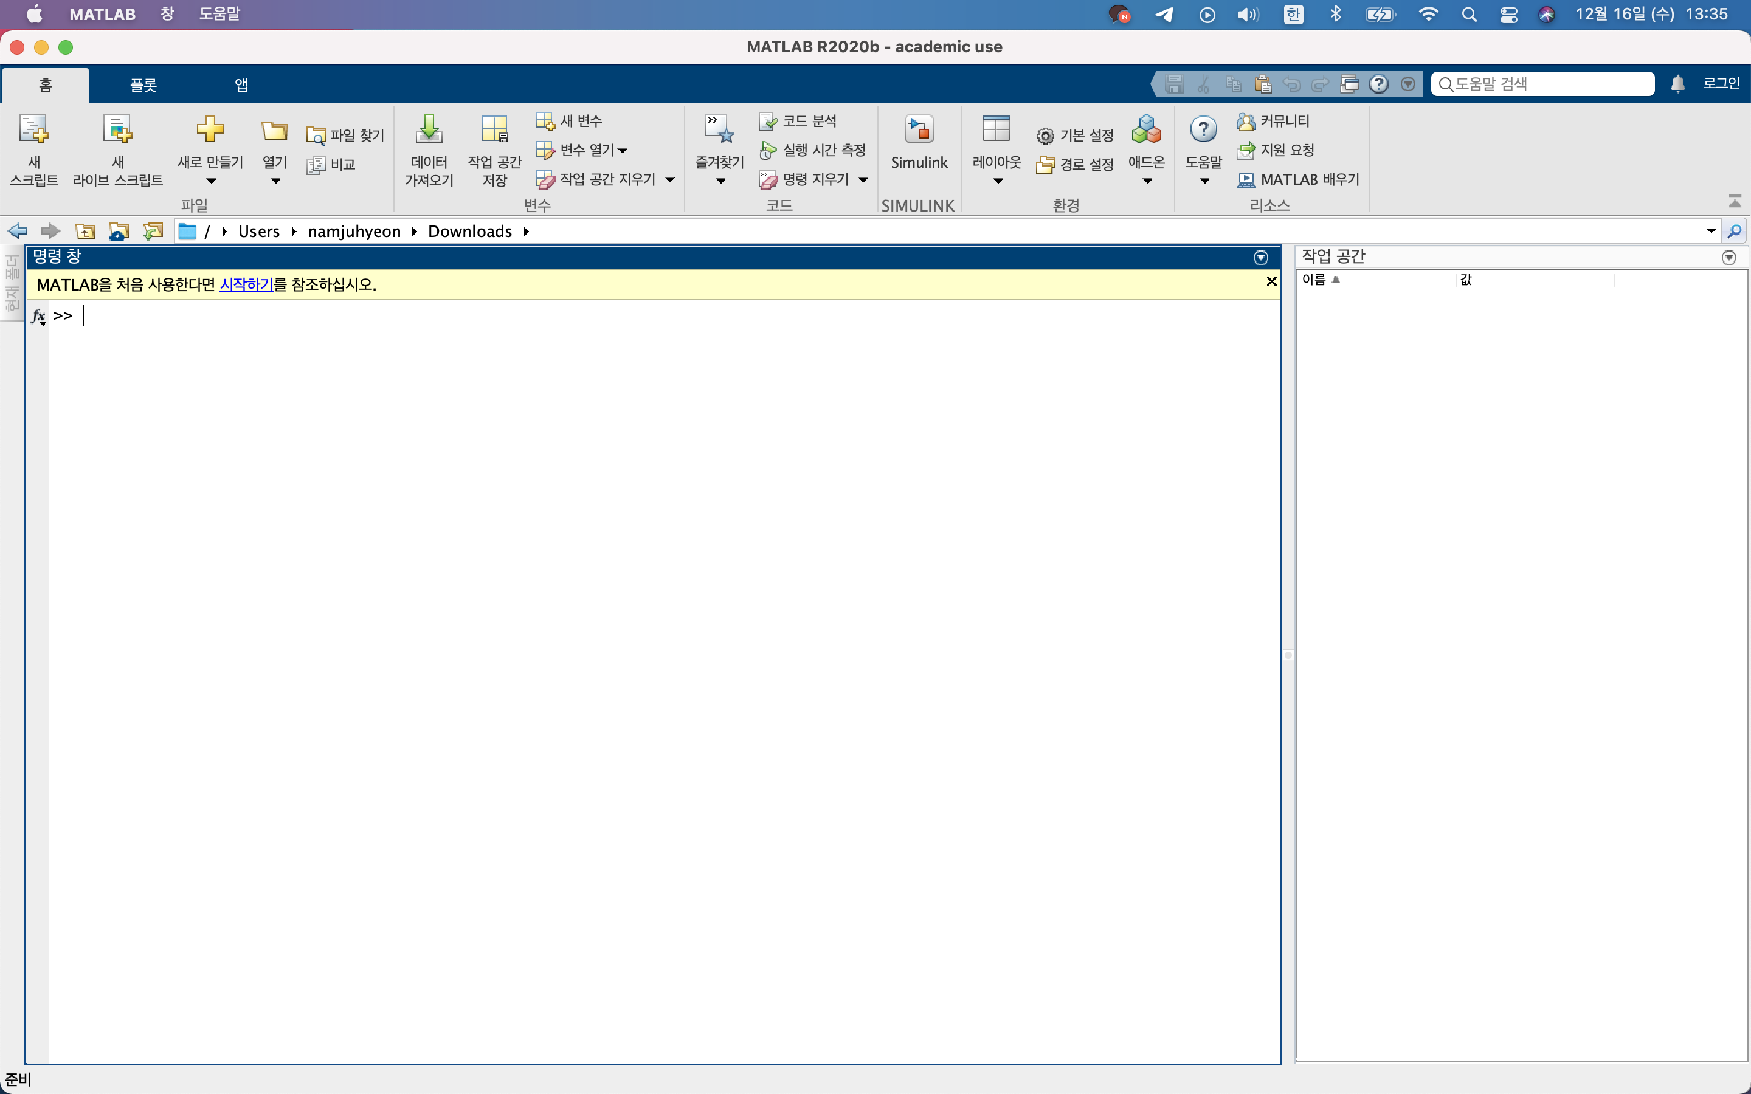Image resolution: width=1751 pixels, height=1094 pixels.
Task: Toggle the Korean input source in menu bar
Action: 1293,15
